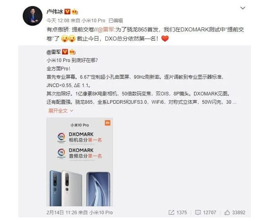Click the chevron next to 展开全文

pos(72,111)
